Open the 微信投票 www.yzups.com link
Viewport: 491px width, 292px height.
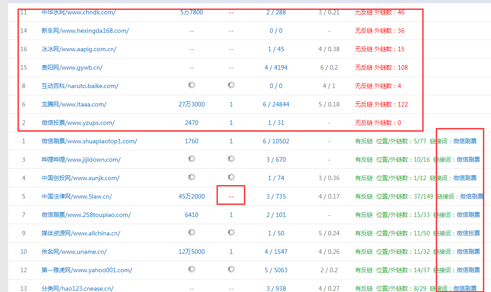click(x=78, y=123)
